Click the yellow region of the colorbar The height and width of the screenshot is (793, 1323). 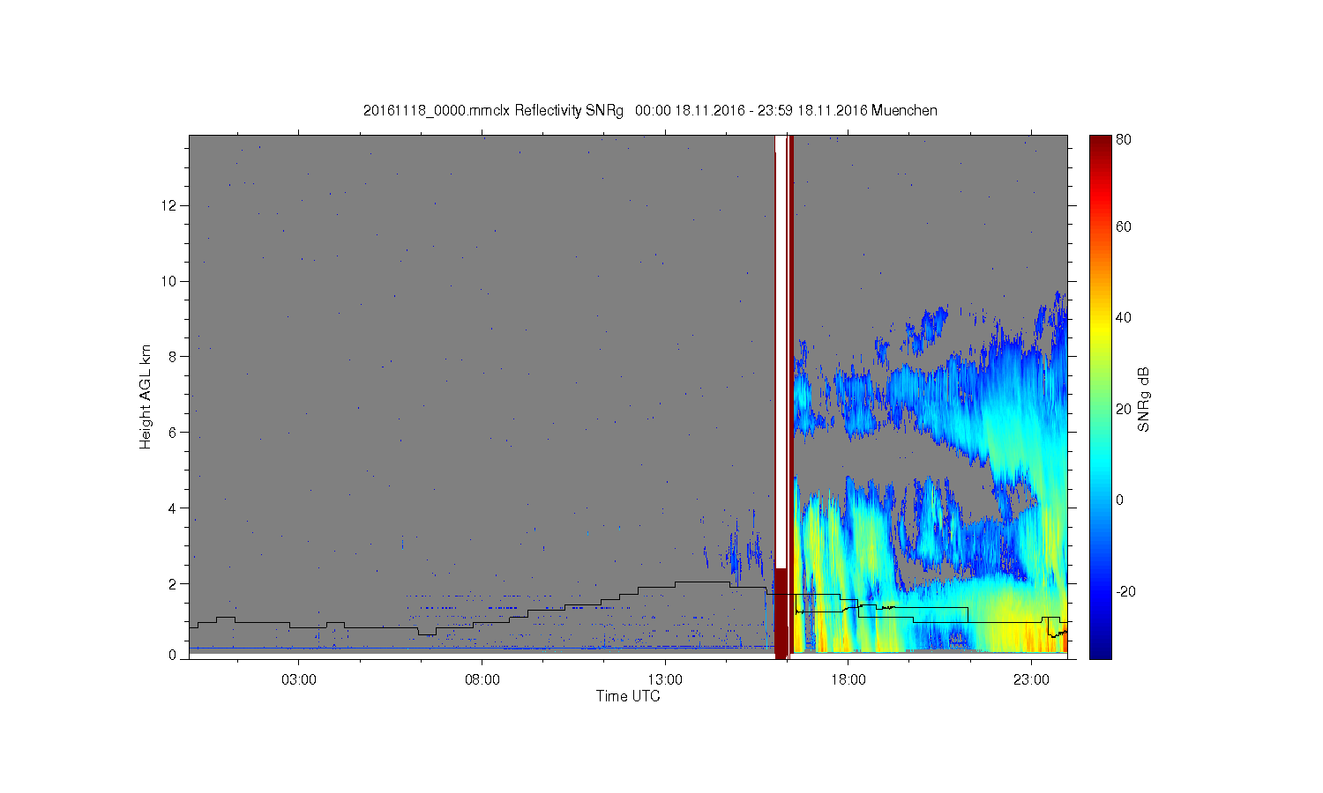click(1100, 330)
